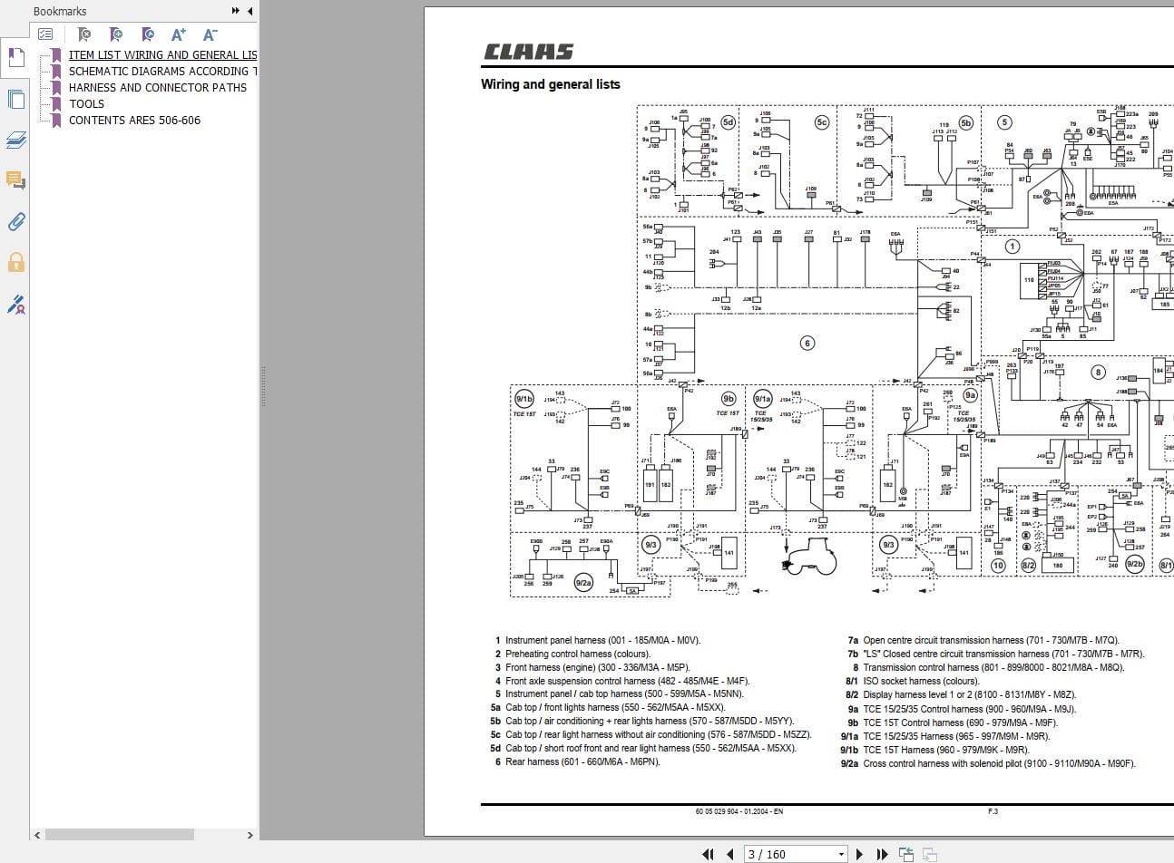Open the Layers panel in the sidebar
Screen dimensions: 1174x863
pos(15,140)
